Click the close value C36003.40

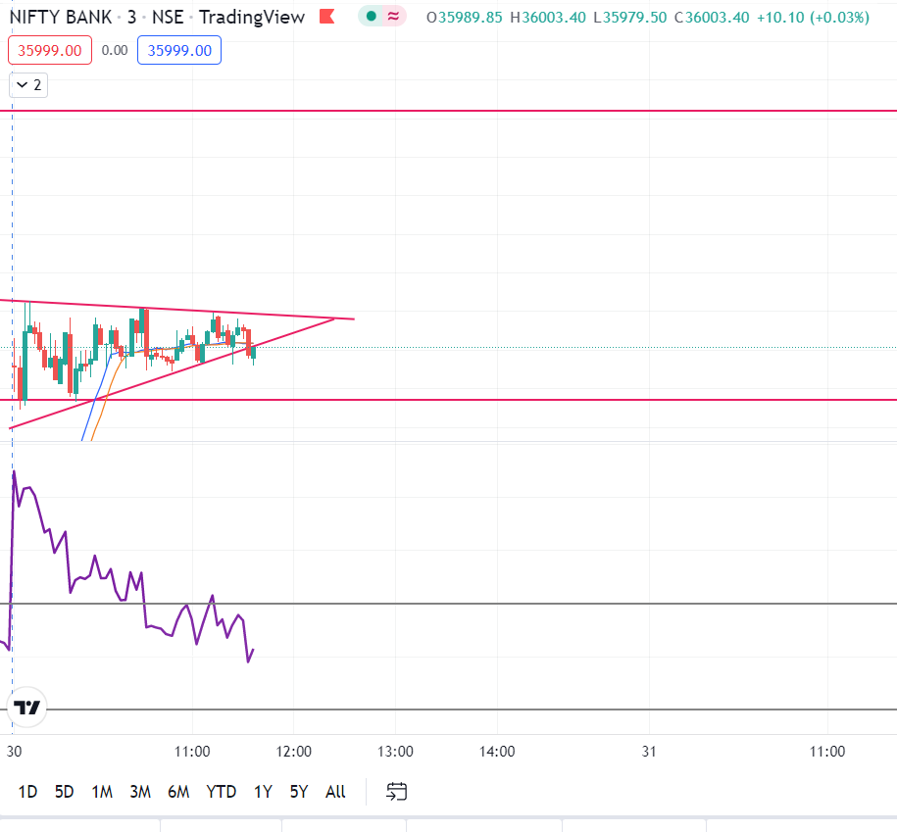tap(712, 18)
